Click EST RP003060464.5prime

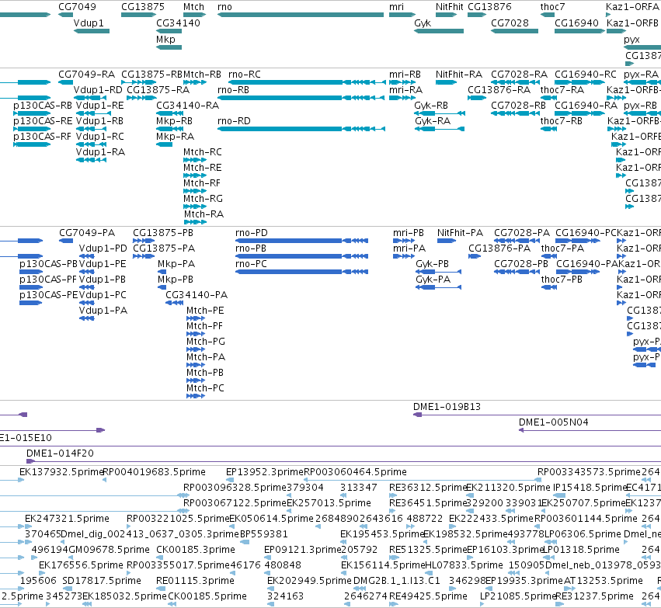coord(356,472)
